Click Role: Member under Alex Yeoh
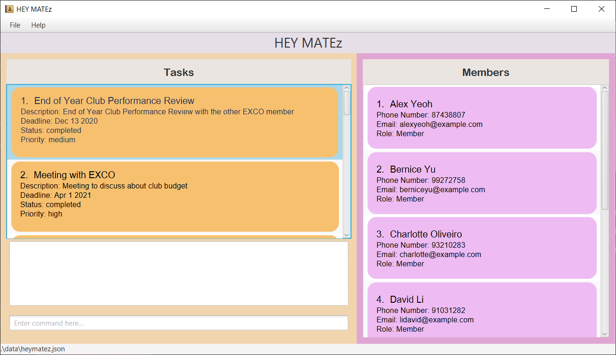Image resolution: width=616 pixels, height=355 pixels. (400, 133)
